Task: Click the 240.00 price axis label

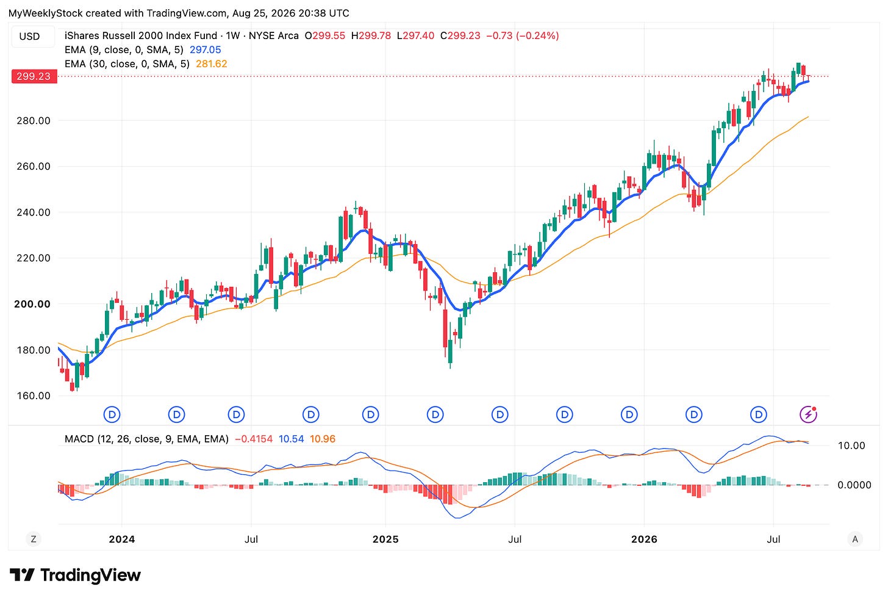Action: pos(34,212)
